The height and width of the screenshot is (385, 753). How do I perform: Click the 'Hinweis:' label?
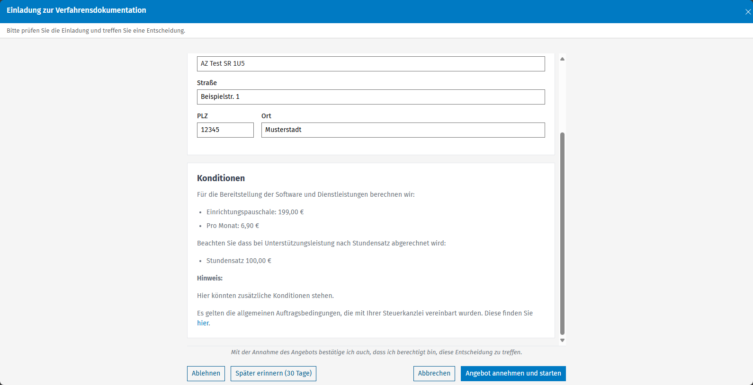click(x=210, y=278)
